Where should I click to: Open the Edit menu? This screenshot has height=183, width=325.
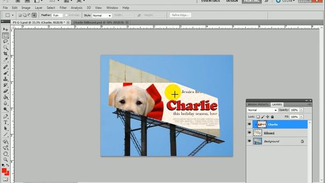pos(15,8)
